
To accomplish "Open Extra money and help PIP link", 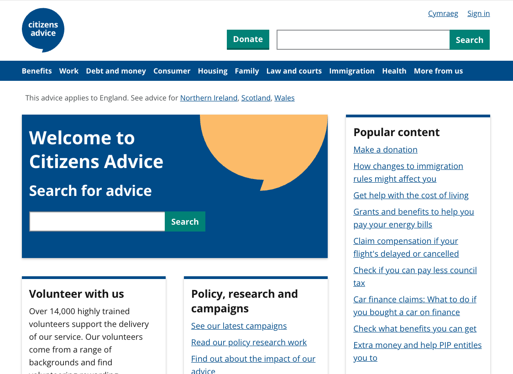I will tap(418, 352).
